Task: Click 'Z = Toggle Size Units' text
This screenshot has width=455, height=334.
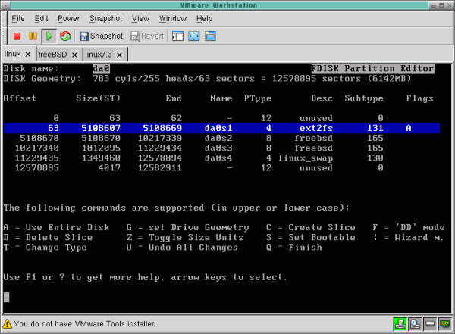Action: coord(185,238)
